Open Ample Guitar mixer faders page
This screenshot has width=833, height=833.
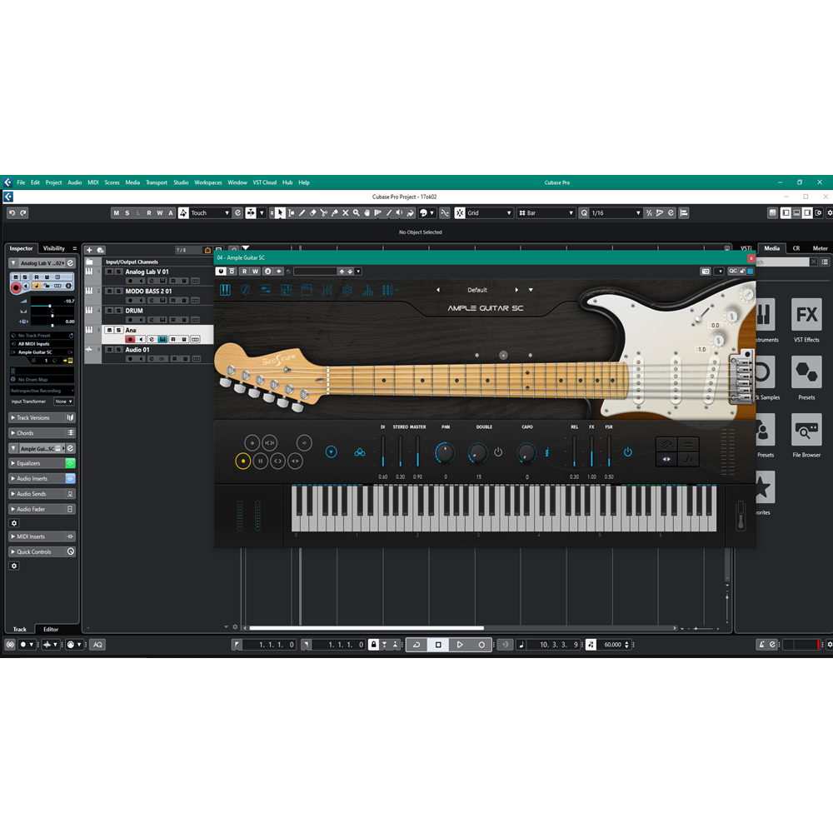[x=327, y=290]
